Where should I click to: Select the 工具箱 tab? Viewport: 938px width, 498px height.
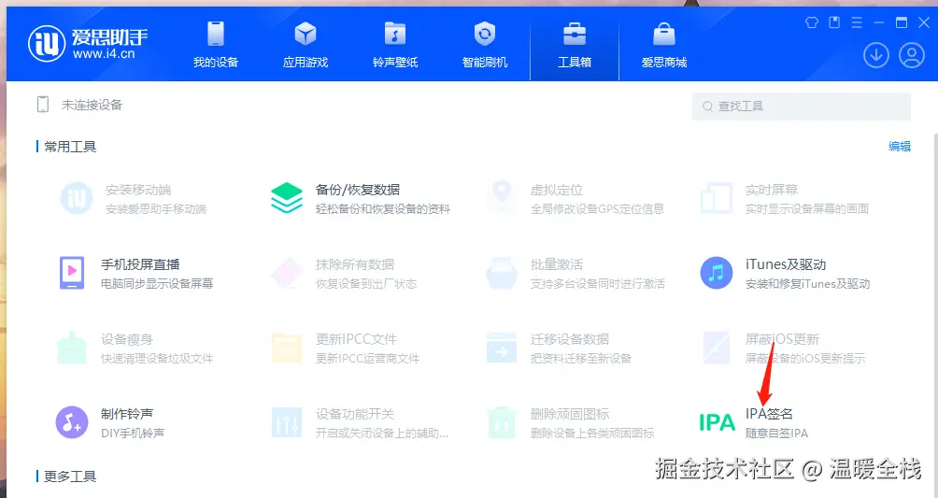coord(575,44)
